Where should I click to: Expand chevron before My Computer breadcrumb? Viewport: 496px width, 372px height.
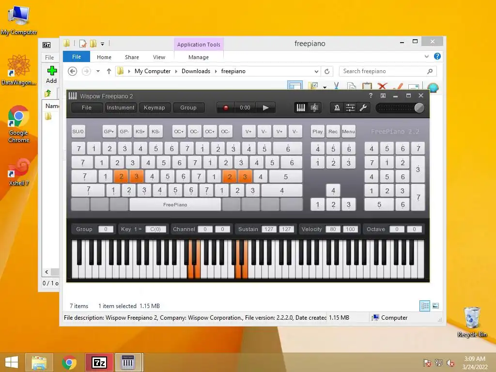(129, 72)
